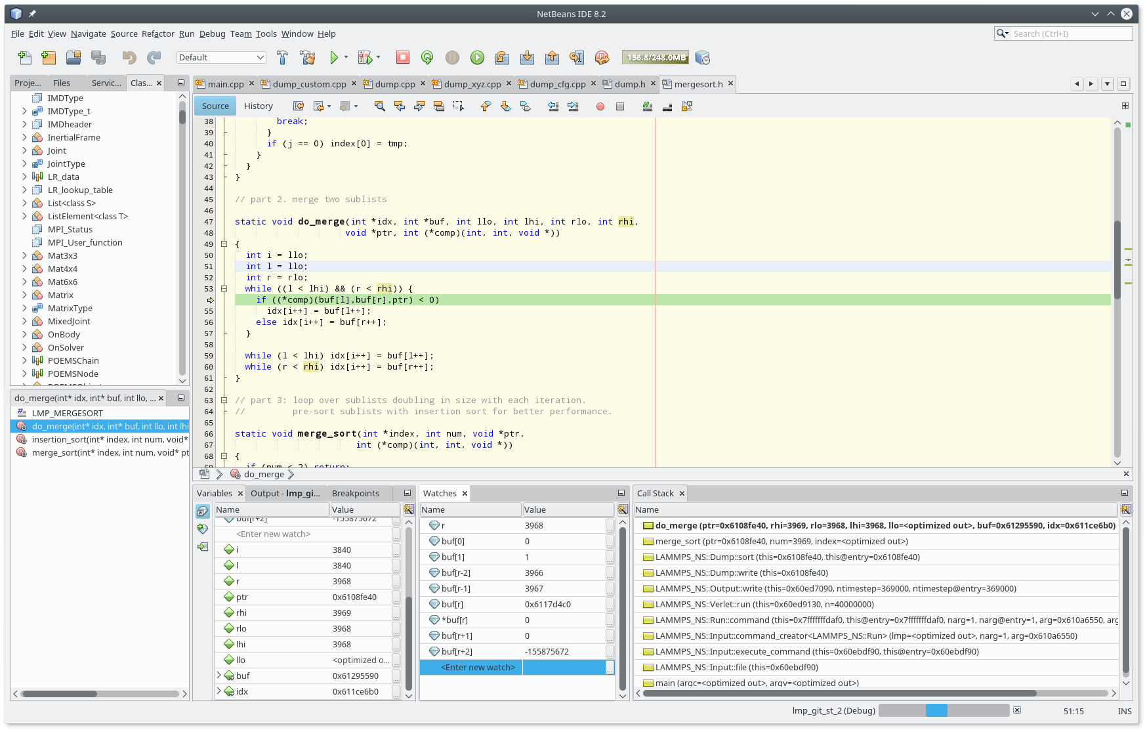Click the red Finish Debugger Session icon

tap(403, 58)
